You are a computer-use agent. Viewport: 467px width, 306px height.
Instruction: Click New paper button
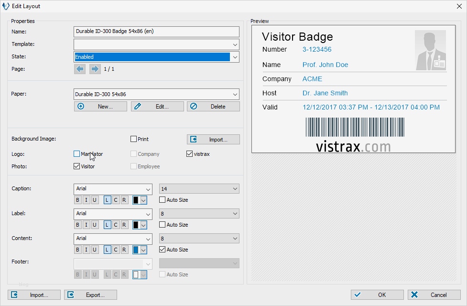[100, 106]
